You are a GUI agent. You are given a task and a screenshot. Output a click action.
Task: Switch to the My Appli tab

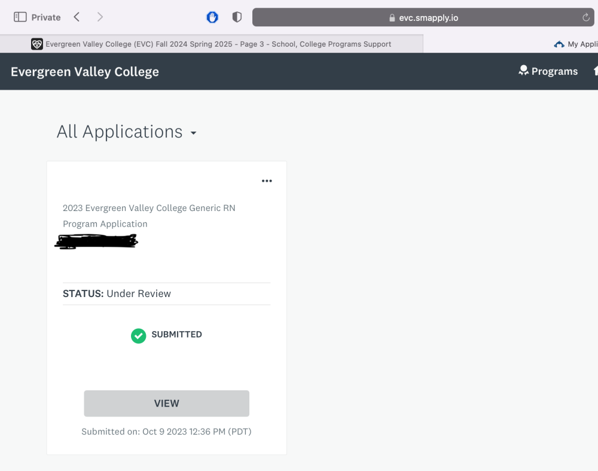(x=581, y=44)
